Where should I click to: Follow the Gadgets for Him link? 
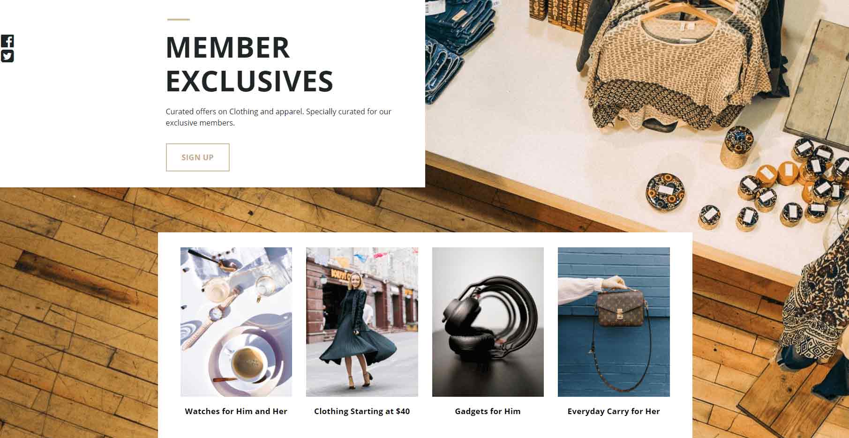point(488,411)
